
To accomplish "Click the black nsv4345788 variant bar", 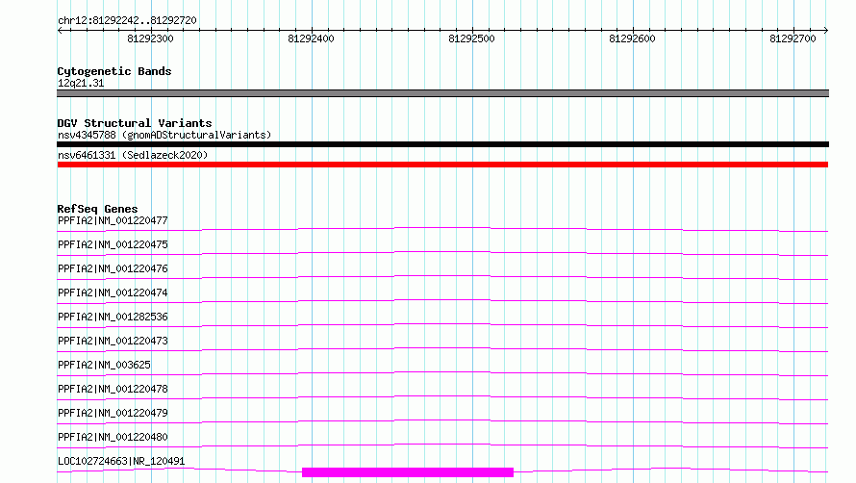I will click(x=442, y=144).
